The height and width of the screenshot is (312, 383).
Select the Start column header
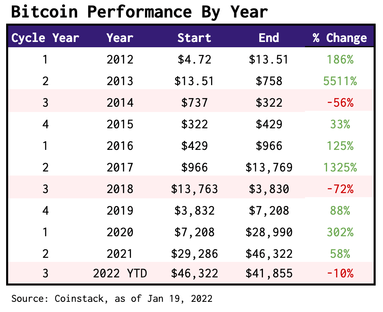point(194,38)
